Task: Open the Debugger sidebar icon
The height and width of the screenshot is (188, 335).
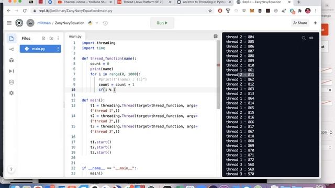Action: click(x=12, y=71)
